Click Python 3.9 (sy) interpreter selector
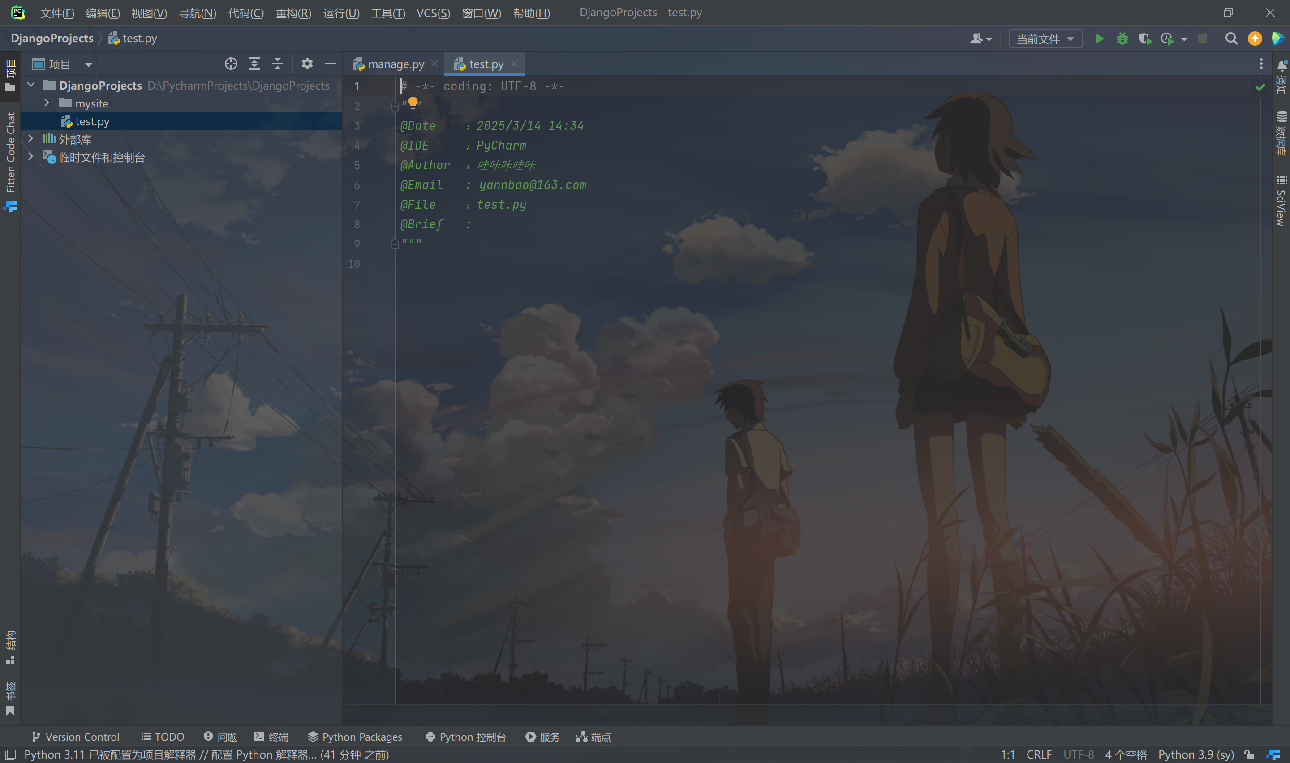This screenshot has width=1290, height=763. click(x=1195, y=754)
